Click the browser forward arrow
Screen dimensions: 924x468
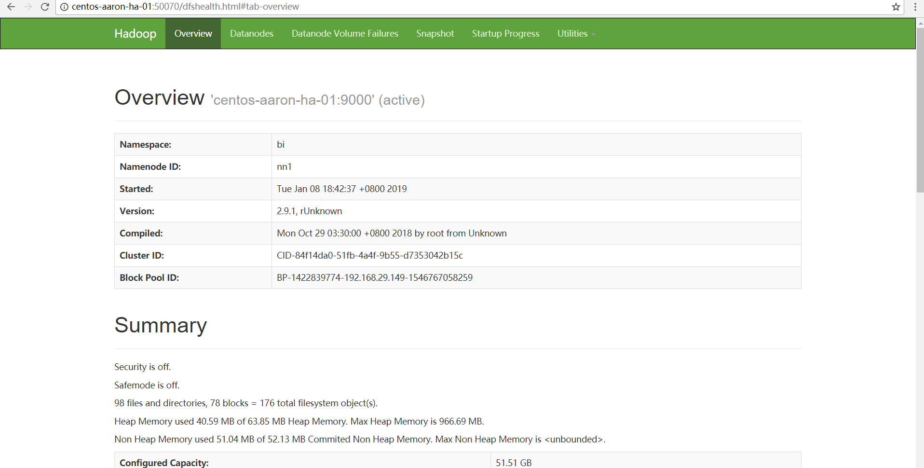pyautogui.click(x=28, y=7)
